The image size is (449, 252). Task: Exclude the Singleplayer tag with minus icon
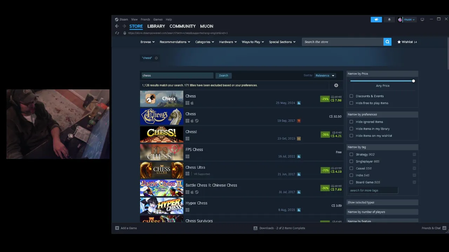point(414,161)
